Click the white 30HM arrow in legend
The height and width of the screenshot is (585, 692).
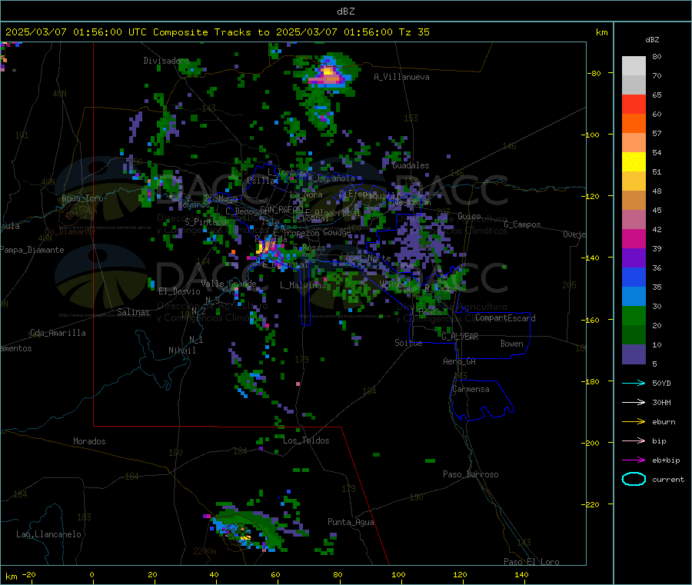coord(634,402)
